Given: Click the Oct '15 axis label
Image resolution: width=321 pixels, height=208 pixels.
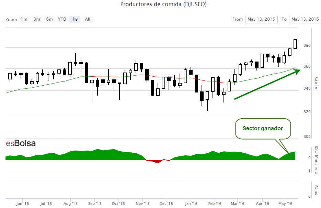Looking at the screenshot, I should pos(118,204).
